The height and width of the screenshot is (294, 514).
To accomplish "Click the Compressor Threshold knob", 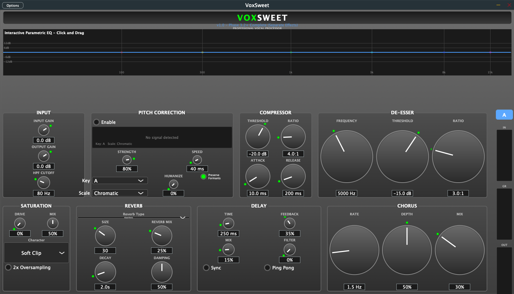I will (258, 137).
